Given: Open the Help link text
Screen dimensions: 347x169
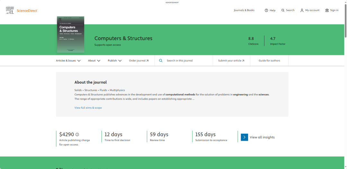Looking at the screenshot, I should click(272, 10).
